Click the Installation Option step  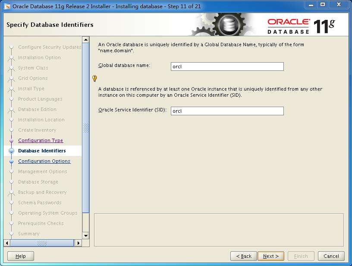(x=40, y=57)
